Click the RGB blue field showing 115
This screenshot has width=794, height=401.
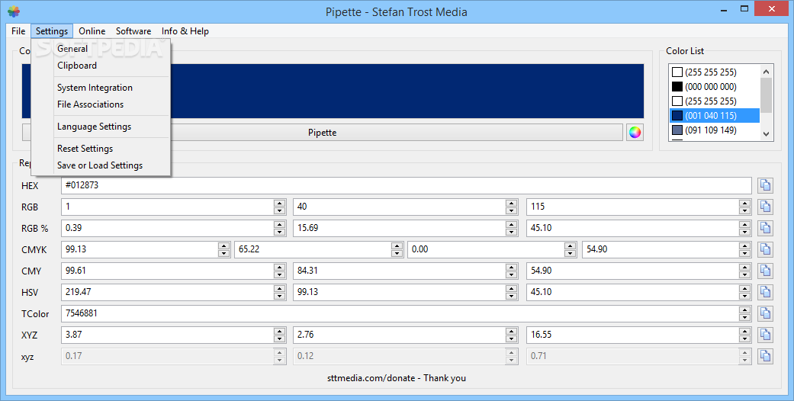pyautogui.click(x=632, y=207)
